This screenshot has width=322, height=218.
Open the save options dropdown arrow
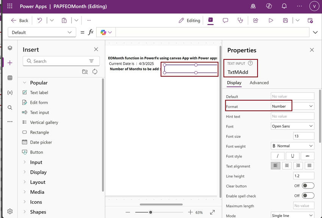coord(297,20)
